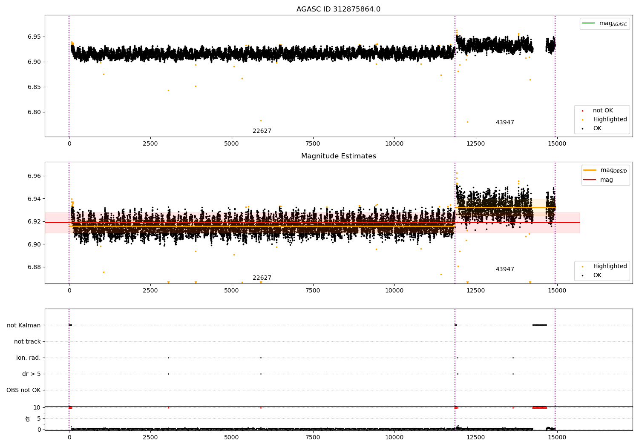This screenshot has width=639, height=447.
Task: Click the red line sample beside the 'mag' legend entry
Action: (x=590, y=180)
